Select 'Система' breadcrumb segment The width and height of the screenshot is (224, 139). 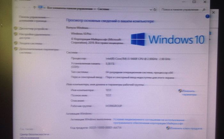click(x=103, y=9)
